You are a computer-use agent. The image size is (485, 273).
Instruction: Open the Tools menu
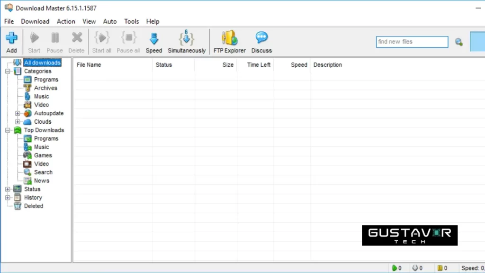coord(131,21)
